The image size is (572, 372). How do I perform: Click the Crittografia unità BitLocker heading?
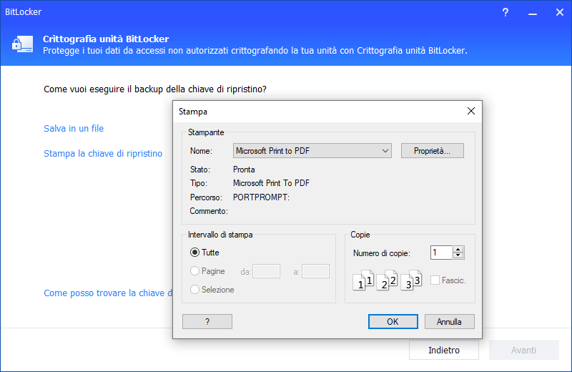[106, 39]
